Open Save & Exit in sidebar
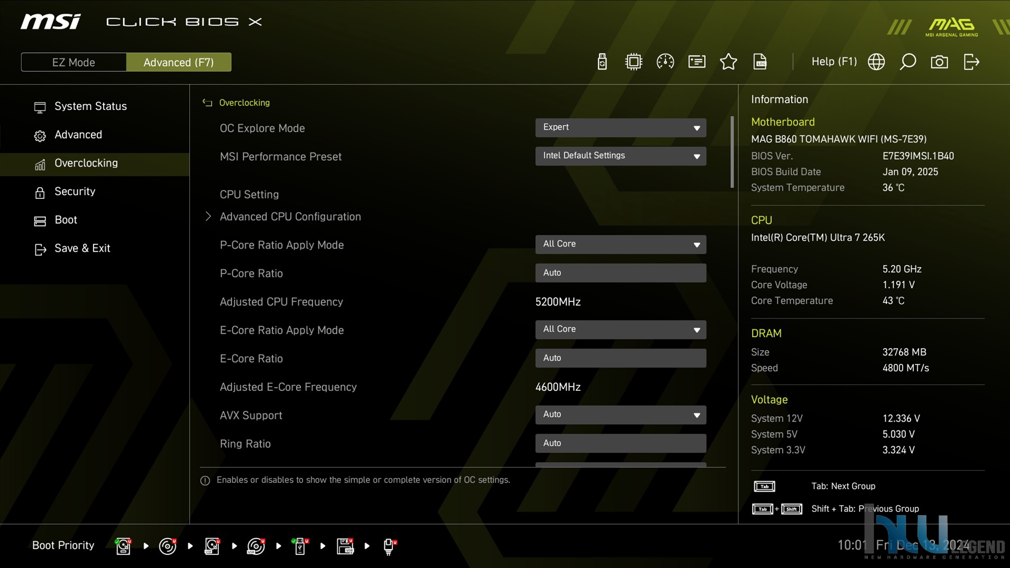Screen dimensions: 1010x568 coord(95,249)
